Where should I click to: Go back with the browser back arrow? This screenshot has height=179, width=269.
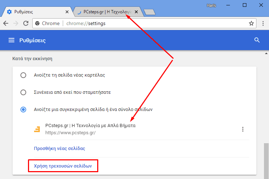6,23
